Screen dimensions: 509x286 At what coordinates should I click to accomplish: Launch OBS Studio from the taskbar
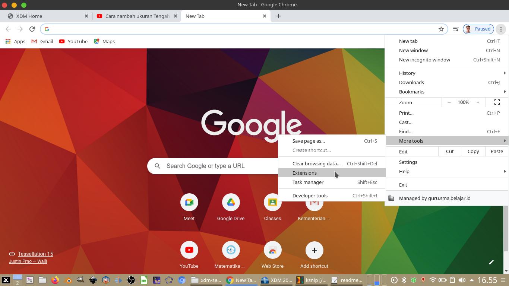point(131,280)
